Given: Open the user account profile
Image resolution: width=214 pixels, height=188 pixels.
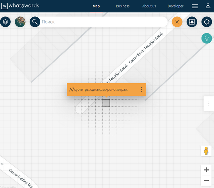Looking at the screenshot, I should pos(208,6).
